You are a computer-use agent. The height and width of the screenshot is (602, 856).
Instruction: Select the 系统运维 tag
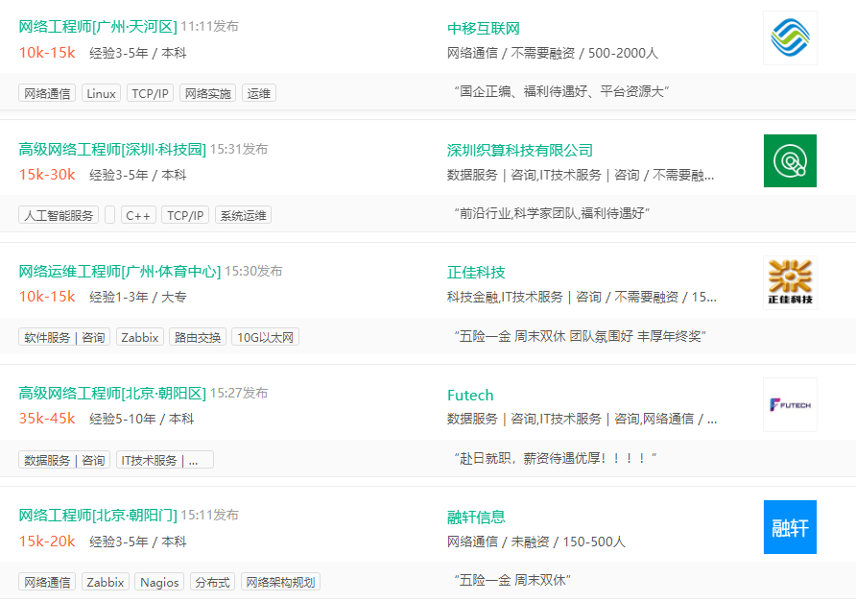click(243, 215)
